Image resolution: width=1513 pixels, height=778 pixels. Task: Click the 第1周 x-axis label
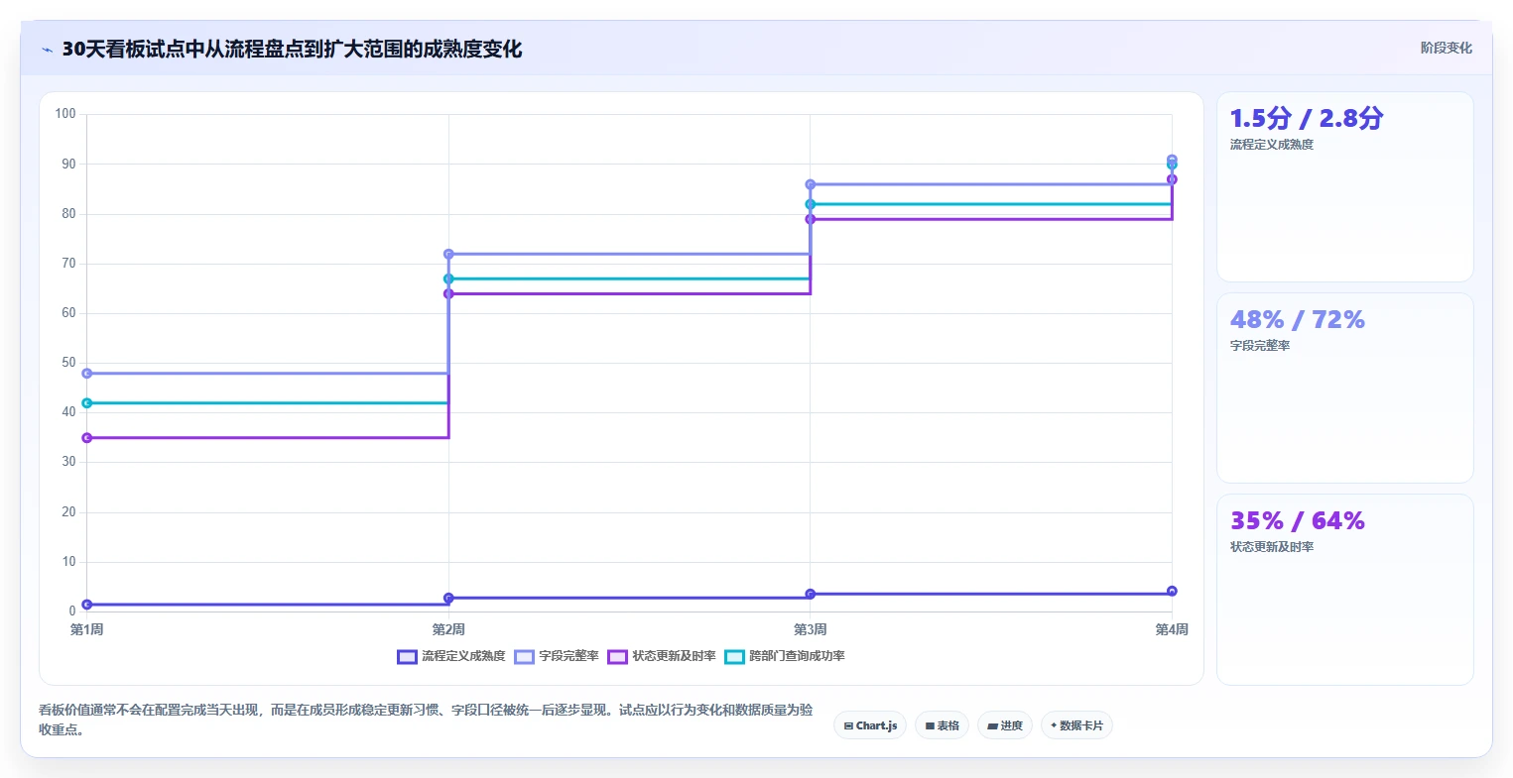[87, 629]
